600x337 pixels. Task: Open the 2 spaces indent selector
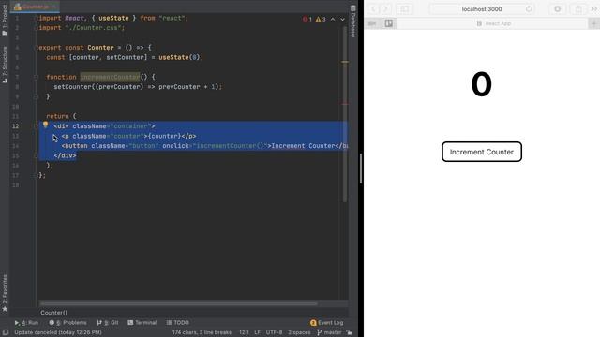pyautogui.click(x=299, y=332)
